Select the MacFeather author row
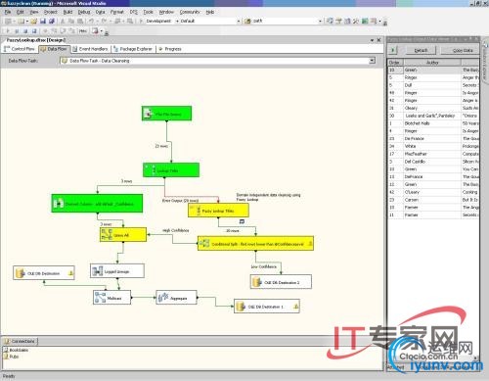489x381 pixels. click(433, 154)
